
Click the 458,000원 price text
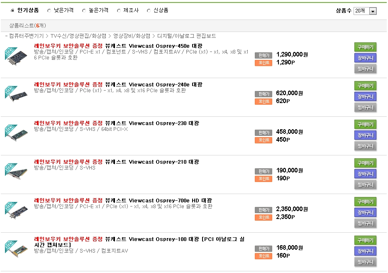click(x=290, y=132)
